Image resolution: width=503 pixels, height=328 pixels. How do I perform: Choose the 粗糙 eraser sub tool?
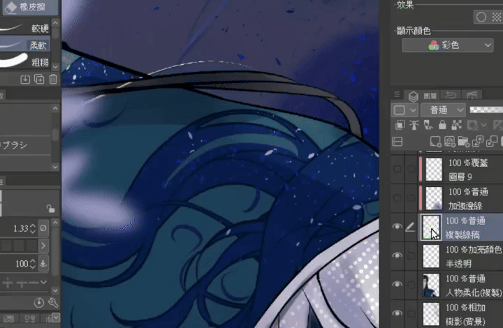25,61
